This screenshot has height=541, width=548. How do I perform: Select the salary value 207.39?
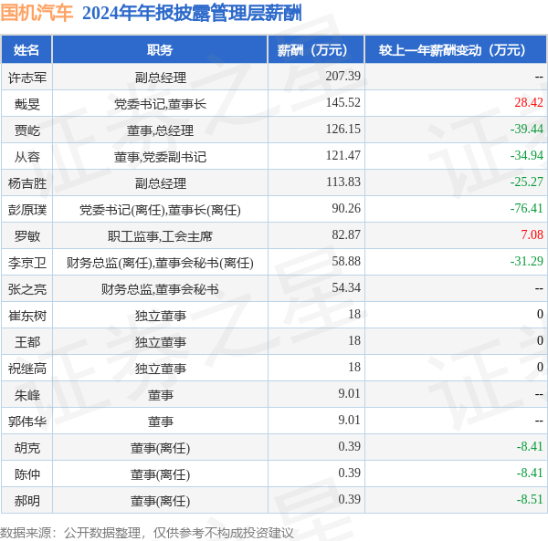tap(342, 76)
